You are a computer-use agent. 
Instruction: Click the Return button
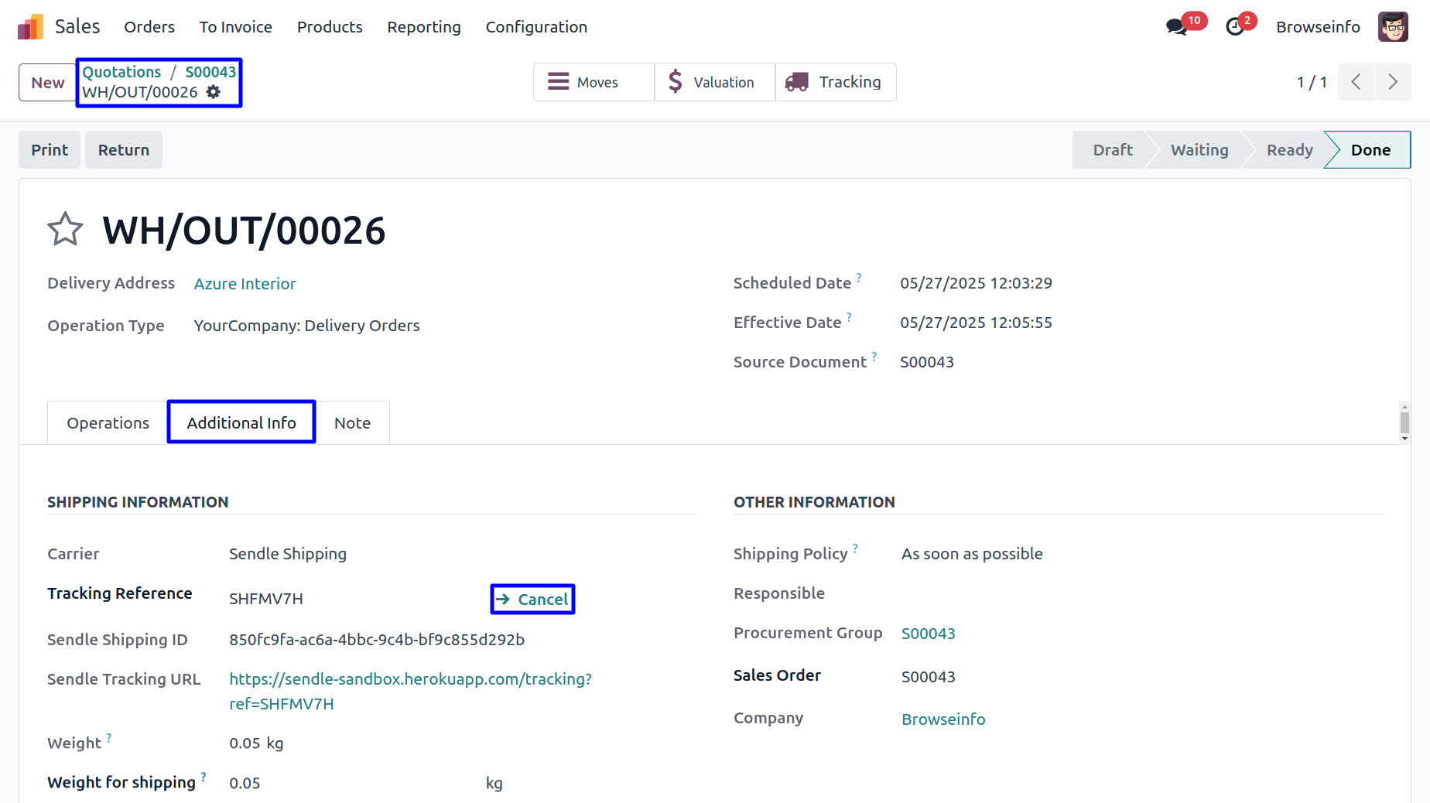click(124, 150)
